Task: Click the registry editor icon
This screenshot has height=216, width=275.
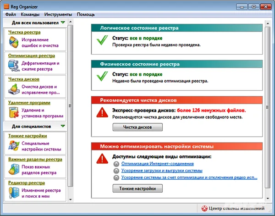Action: [x=14, y=193]
